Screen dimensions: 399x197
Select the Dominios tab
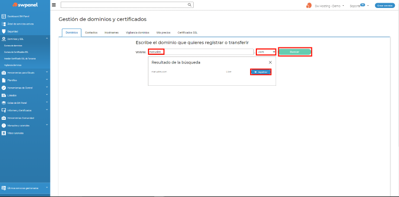tap(71, 32)
